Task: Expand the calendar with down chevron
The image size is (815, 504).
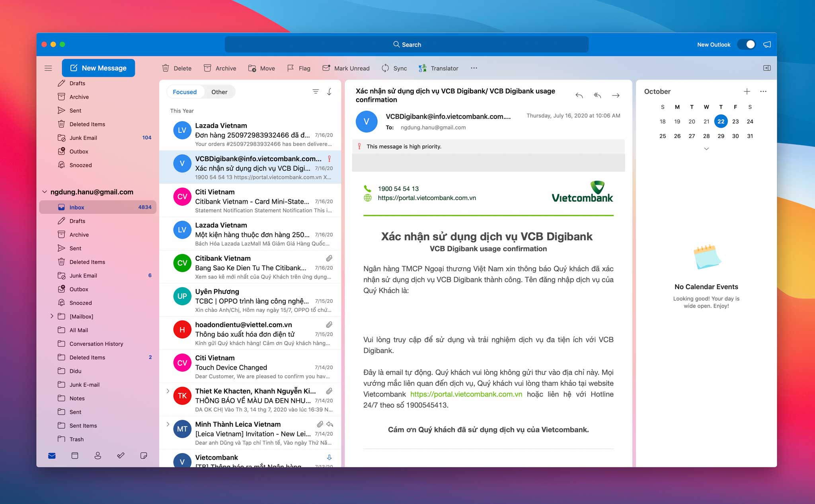Action: pos(706,149)
